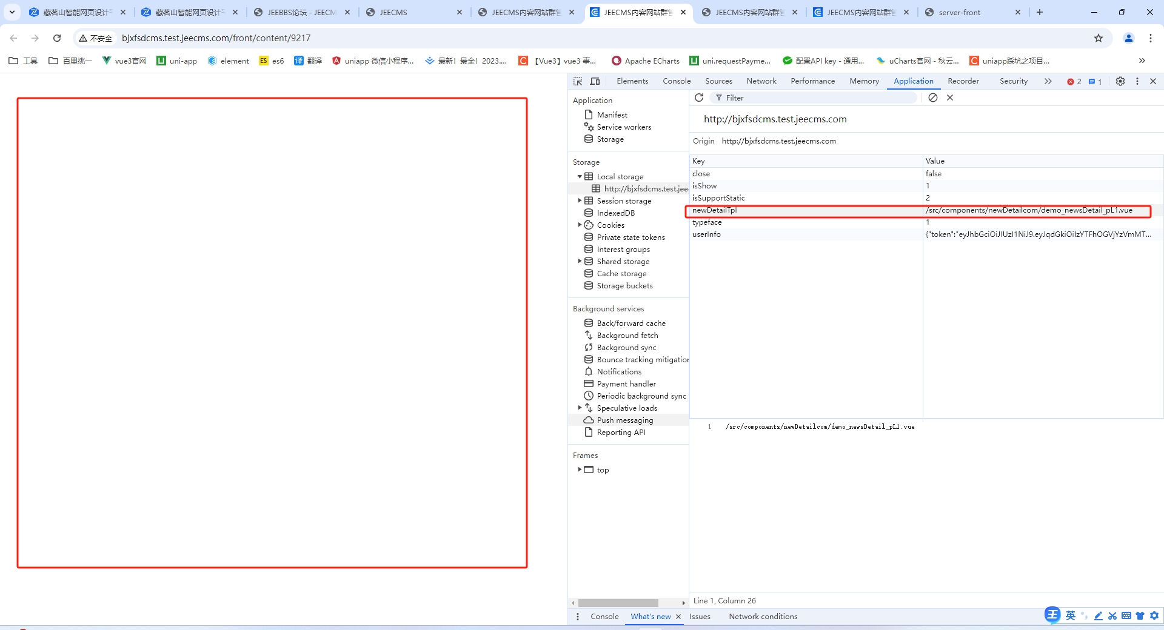1164x630 pixels.
Task: Select the Security tab
Action: (x=1014, y=81)
